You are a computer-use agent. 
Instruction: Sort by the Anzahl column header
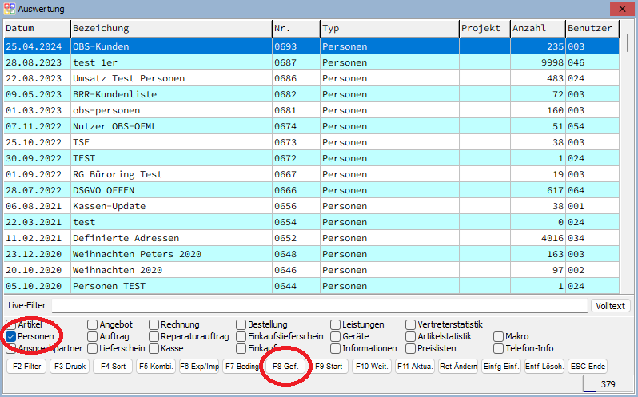pyautogui.click(x=537, y=28)
